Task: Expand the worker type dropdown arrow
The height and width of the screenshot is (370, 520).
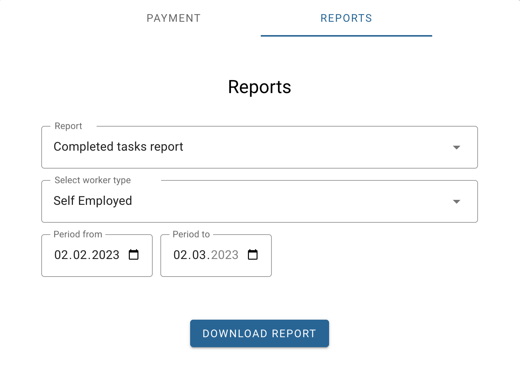Action: 456,201
